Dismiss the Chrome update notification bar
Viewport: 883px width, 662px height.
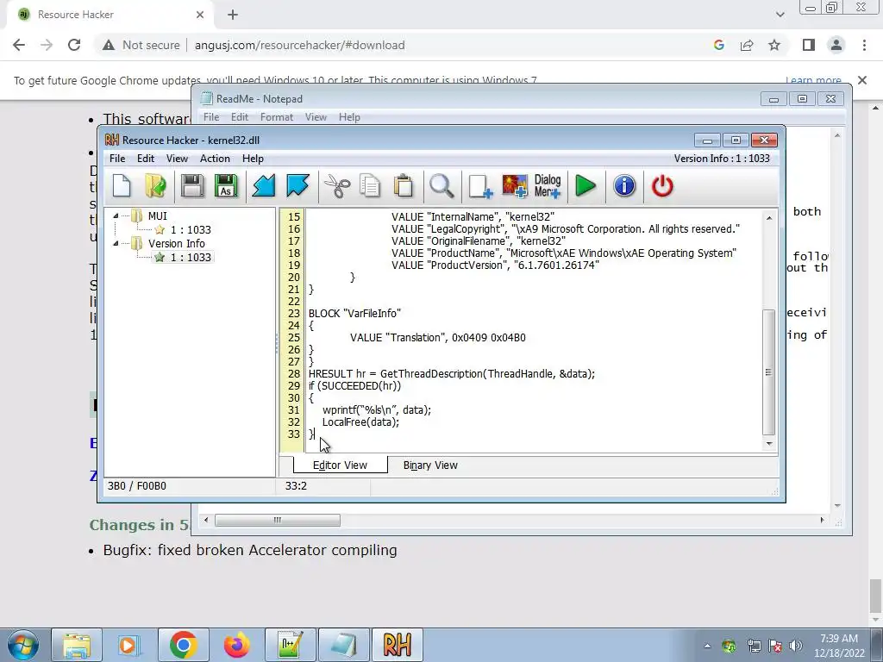(862, 80)
